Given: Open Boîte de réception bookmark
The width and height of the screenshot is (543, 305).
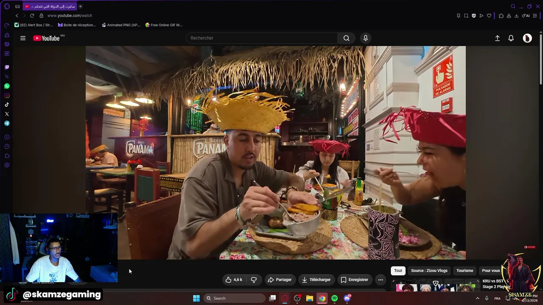Looking at the screenshot, I should point(77,25).
